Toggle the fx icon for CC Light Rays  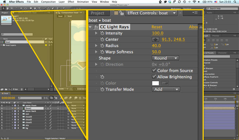pyautogui.click(x=96, y=27)
